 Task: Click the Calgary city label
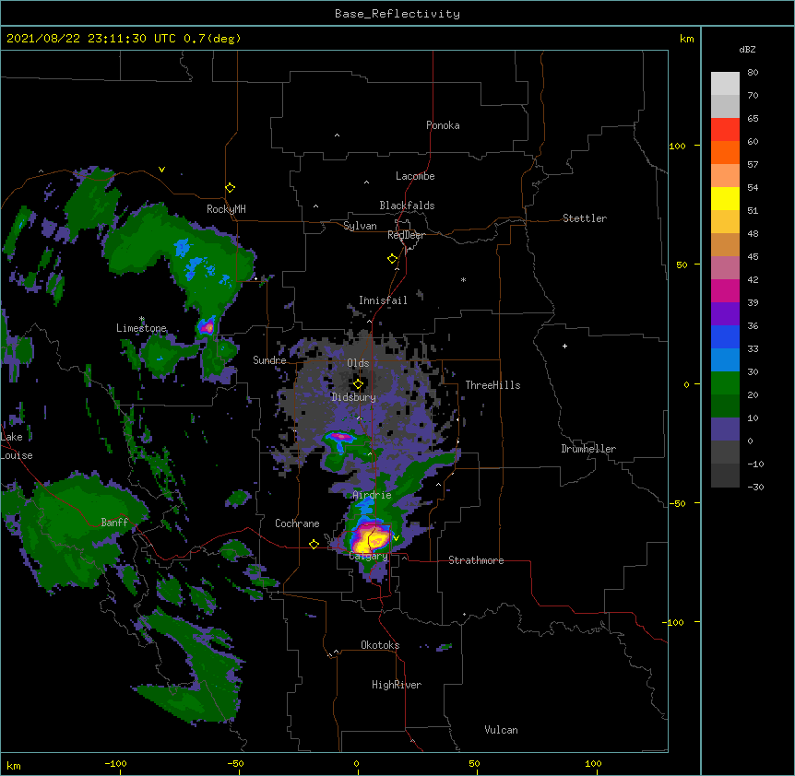point(369,556)
